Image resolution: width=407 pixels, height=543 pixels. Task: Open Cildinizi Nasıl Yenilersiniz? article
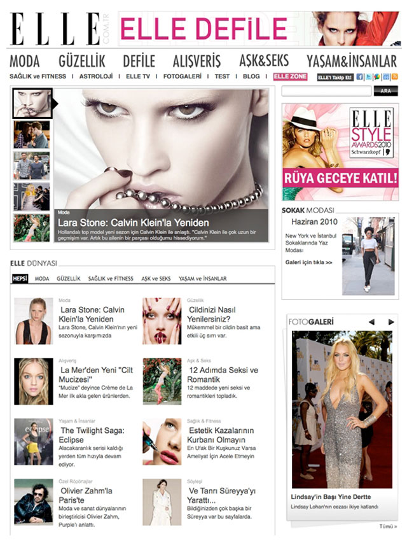click(x=212, y=314)
